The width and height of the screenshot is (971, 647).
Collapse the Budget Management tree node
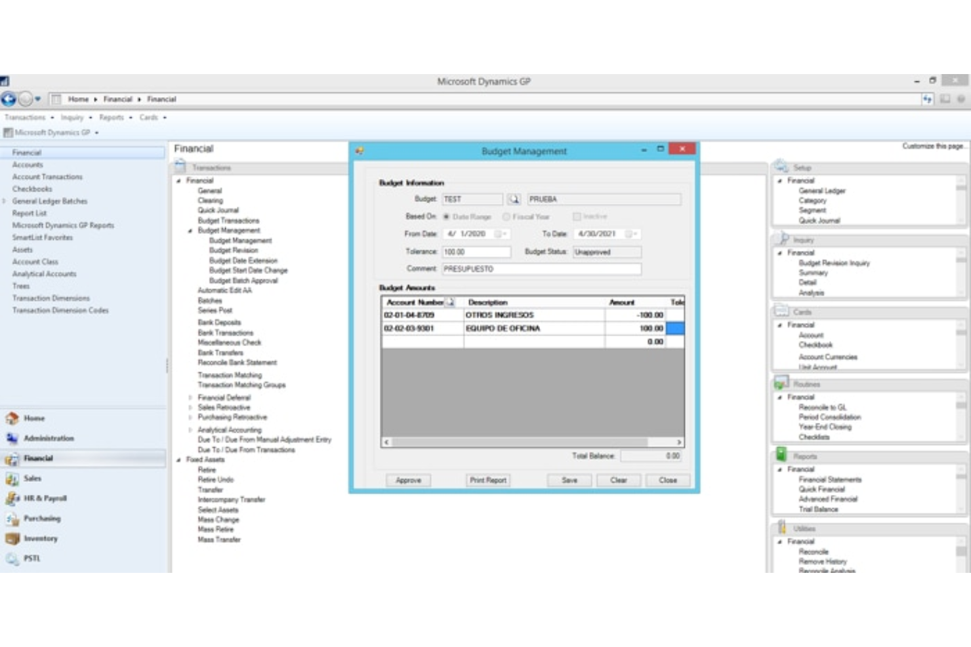[190, 231]
